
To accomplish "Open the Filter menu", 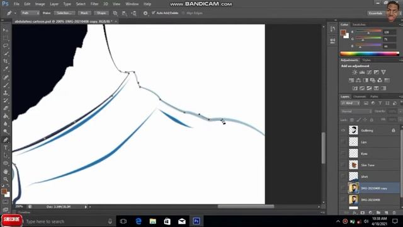I will point(94,4).
